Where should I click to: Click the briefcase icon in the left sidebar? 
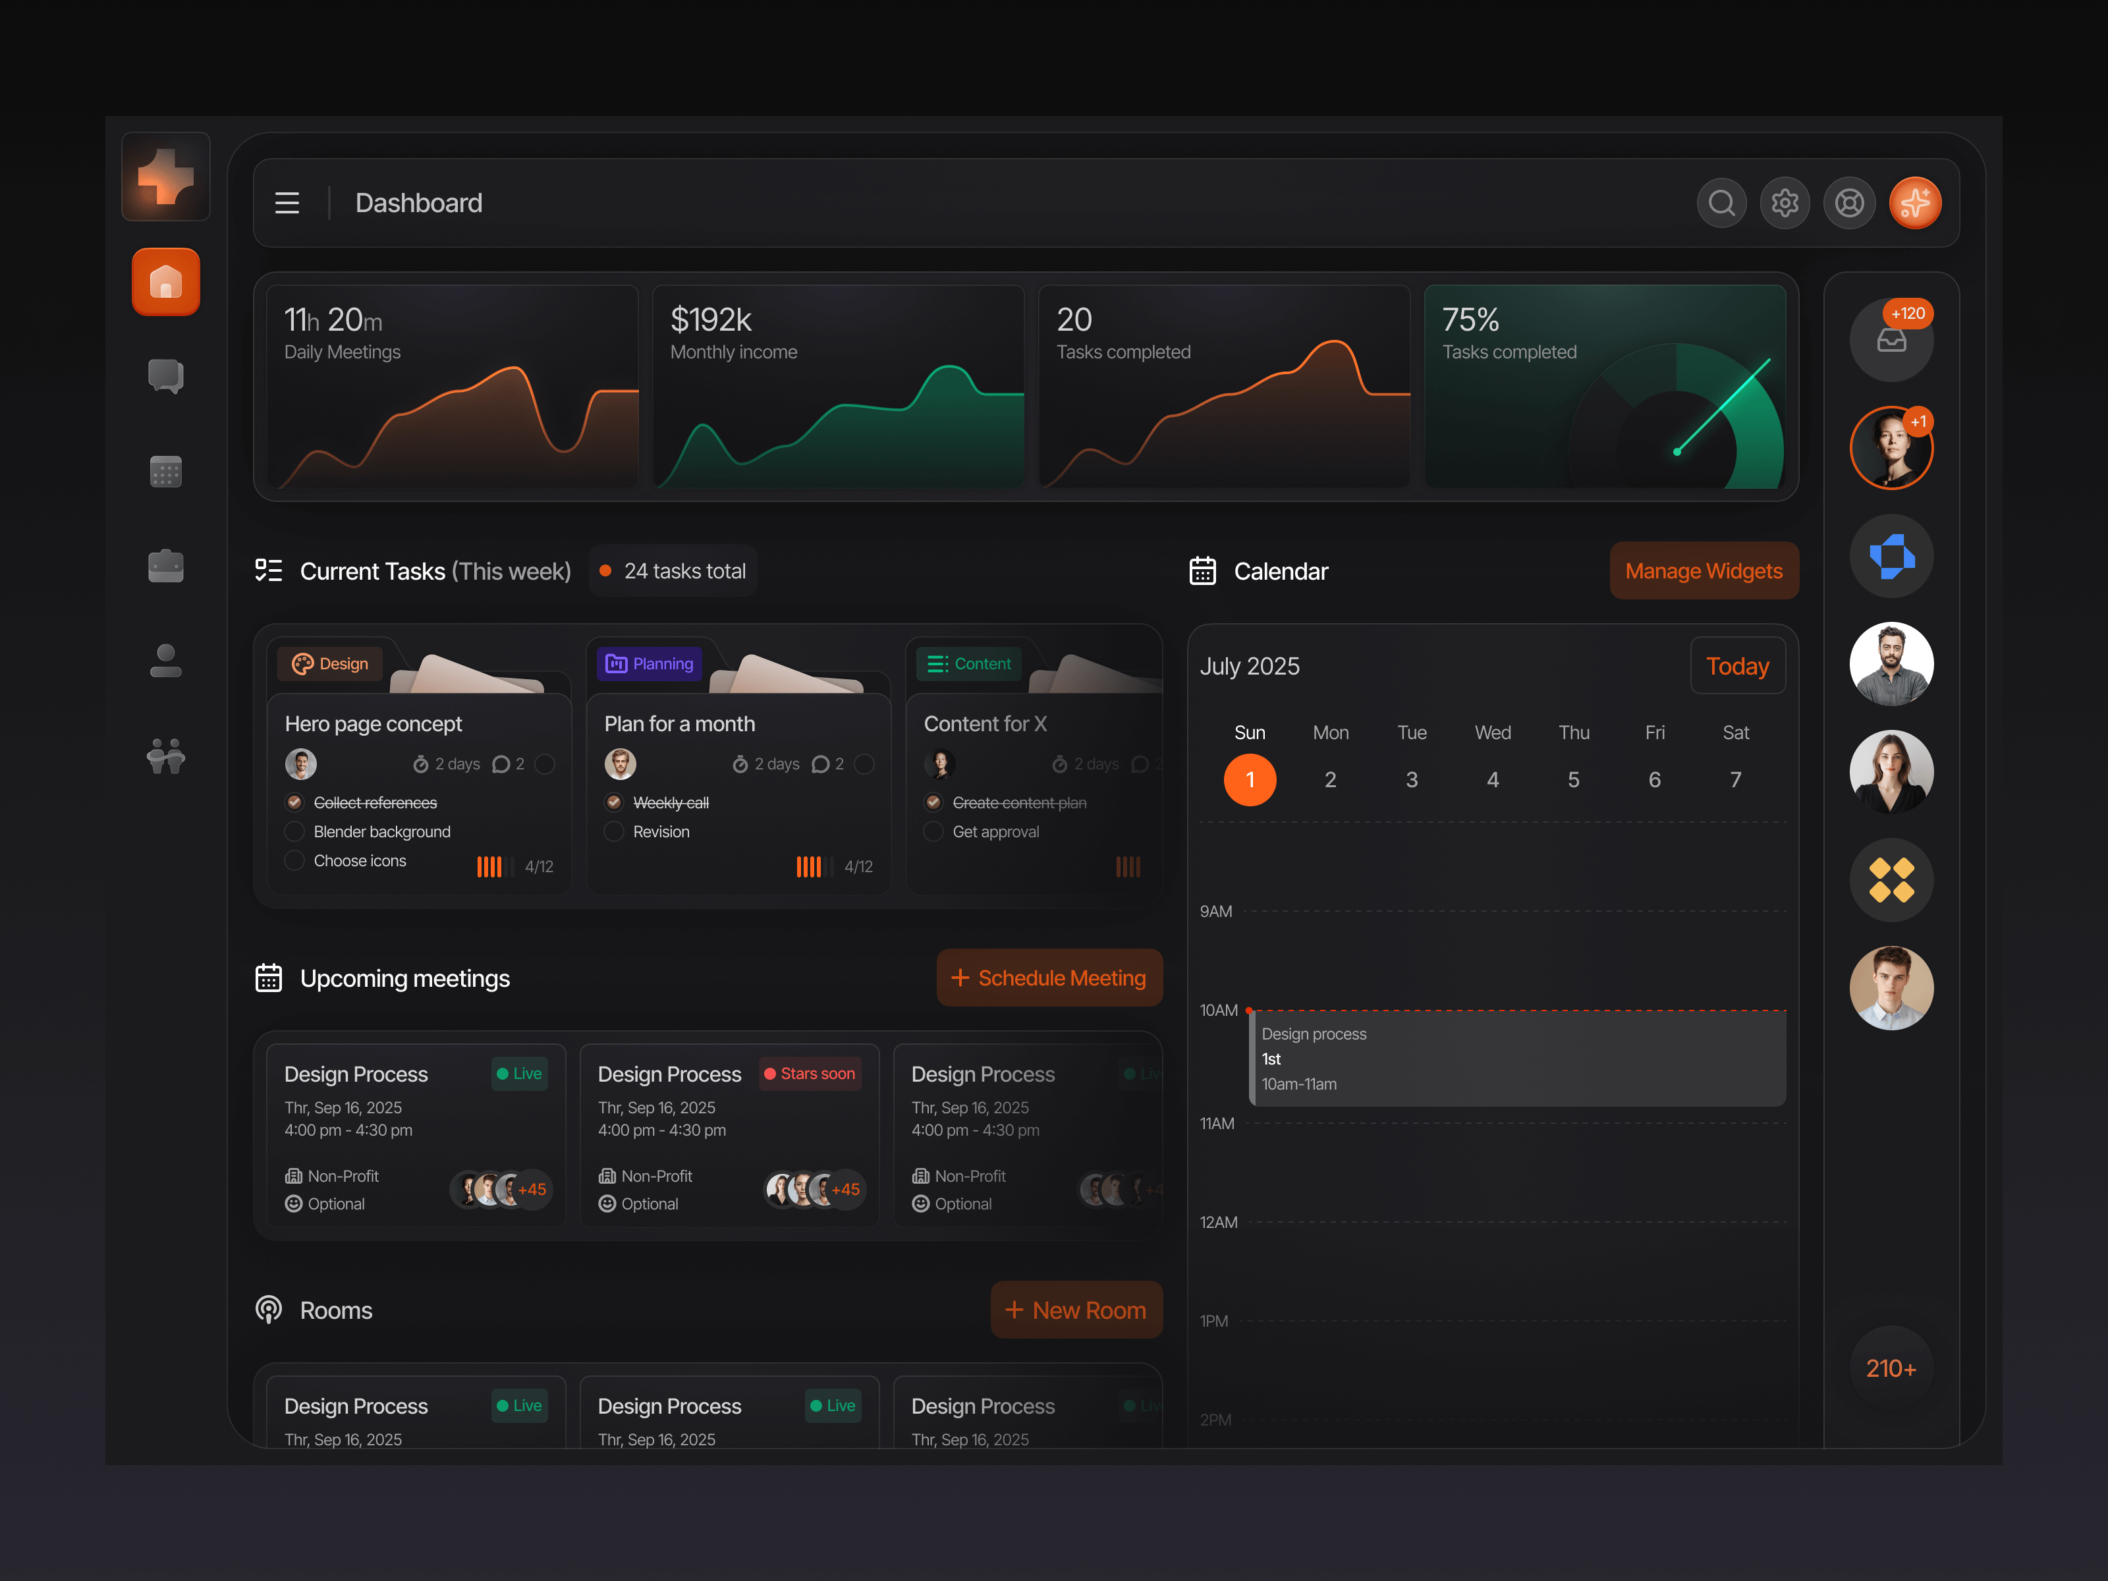pyautogui.click(x=165, y=565)
